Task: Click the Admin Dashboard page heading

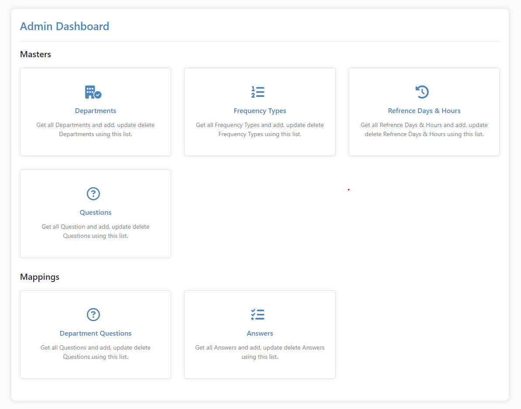Action: (x=65, y=26)
